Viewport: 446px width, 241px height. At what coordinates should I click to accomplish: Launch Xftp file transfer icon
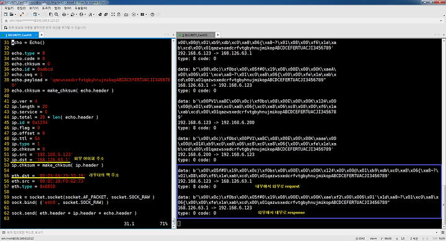[x=100, y=14]
